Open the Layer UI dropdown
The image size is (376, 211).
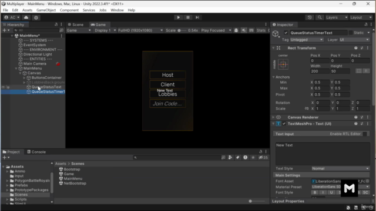(354, 40)
